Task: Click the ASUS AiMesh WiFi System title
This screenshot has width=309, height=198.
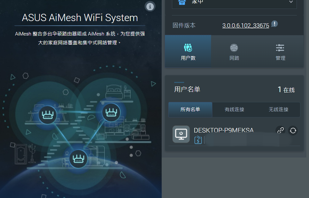Action: pyautogui.click(x=80, y=18)
